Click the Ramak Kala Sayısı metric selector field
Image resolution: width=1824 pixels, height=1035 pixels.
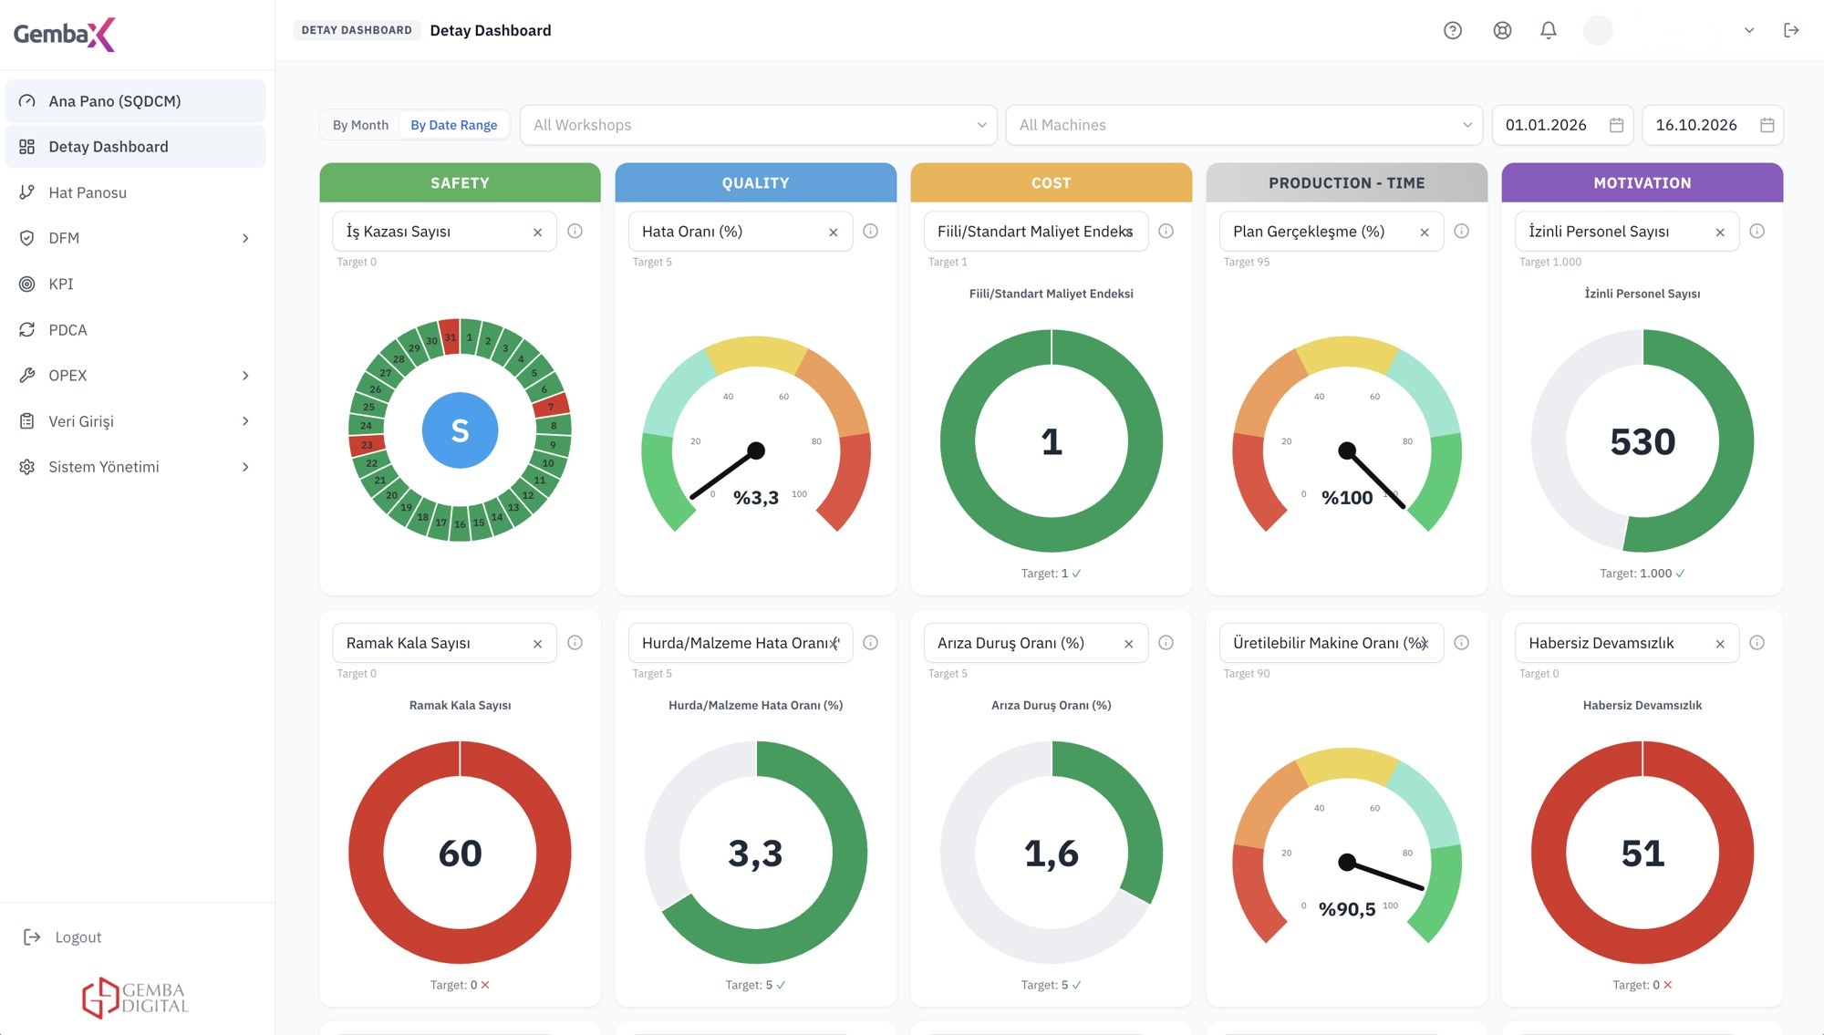[444, 643]
